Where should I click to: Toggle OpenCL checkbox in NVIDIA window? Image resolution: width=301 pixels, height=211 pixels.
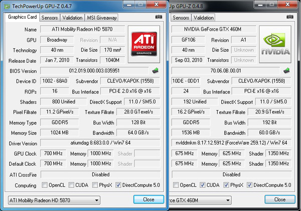click(176, 185)
